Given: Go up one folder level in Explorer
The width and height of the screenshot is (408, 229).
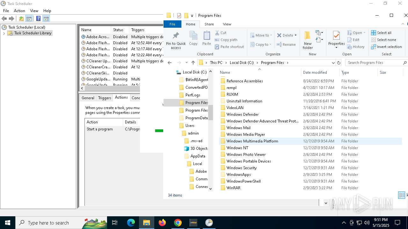Looking at the screenshot, I should click(x=193, y=63).
